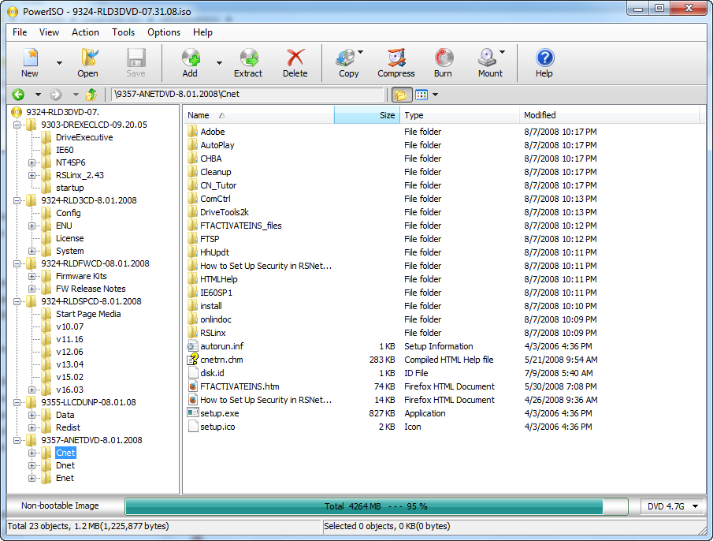Open the Mount button dropdown arrow
Viewport: 713px width, 541px height.
pos(503,52)
